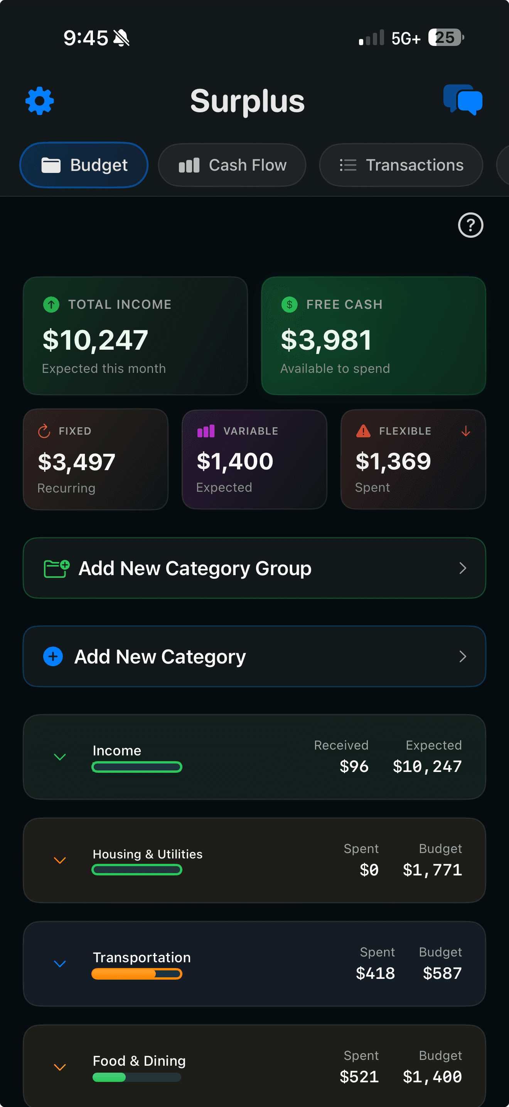Image resolution: width=509 pixels, height=1107 pixels.
Task: Click the Free Cash dollar icon
Action: coord(290,304)
